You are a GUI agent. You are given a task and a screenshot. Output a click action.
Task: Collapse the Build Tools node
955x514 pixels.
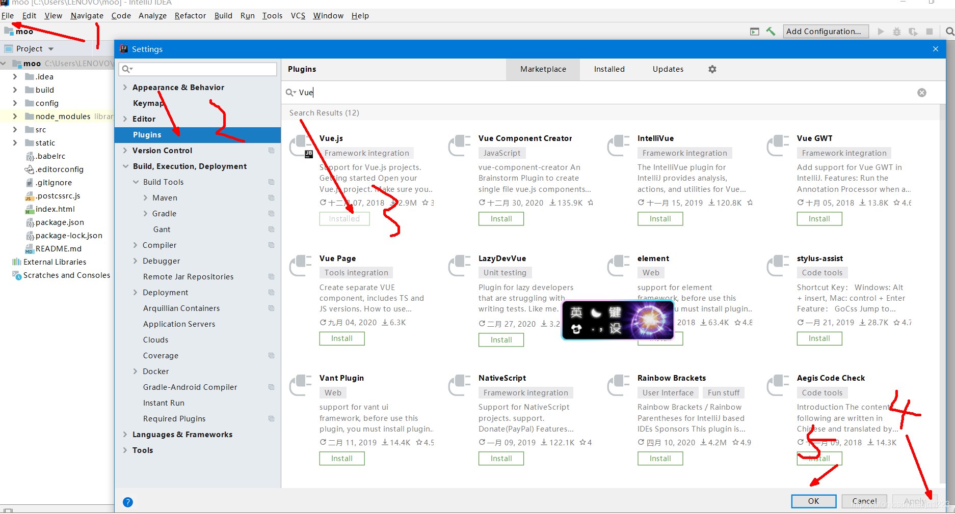[136, 182]
